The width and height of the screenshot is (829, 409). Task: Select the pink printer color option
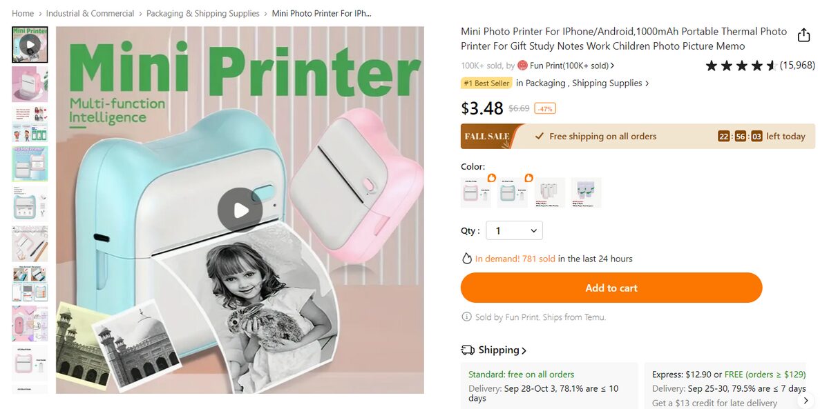476,193
